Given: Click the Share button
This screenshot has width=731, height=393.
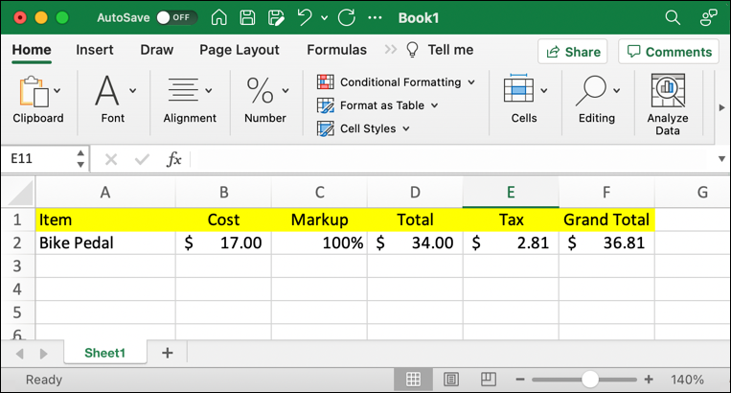Looking at the screenshot, I should [x=573, y=51].
